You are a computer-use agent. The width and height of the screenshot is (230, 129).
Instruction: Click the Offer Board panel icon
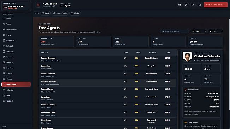[185, 122]
